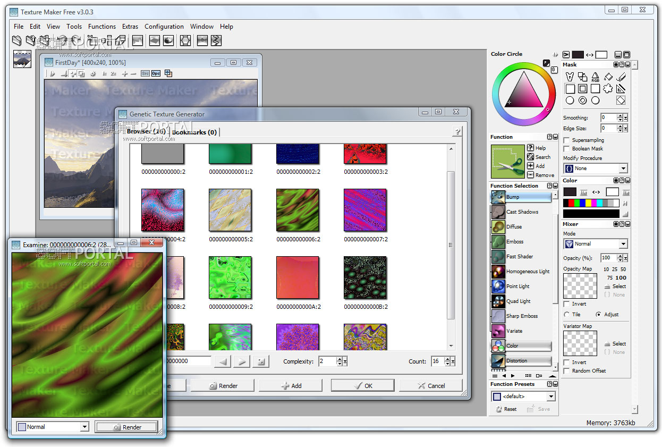Select the cloud-shaped freeform mask tool
Screen dimensions: 662x447
[x=608, y=88]
